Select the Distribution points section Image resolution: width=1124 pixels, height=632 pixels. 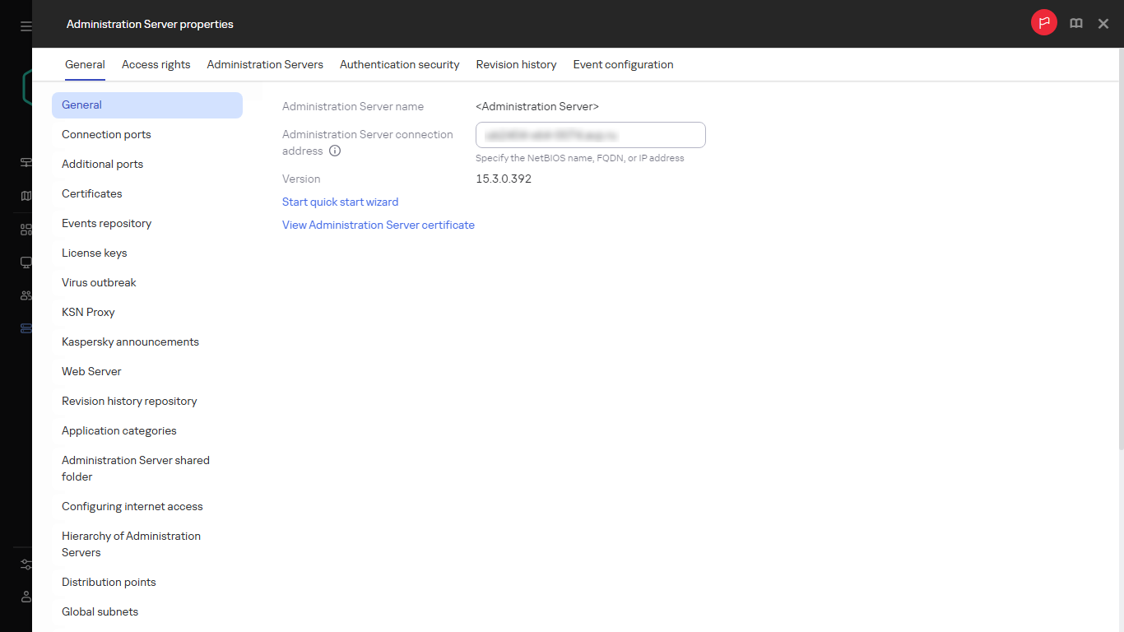(109, 582)
